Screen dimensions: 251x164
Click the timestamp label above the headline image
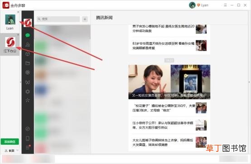point(169,60)
